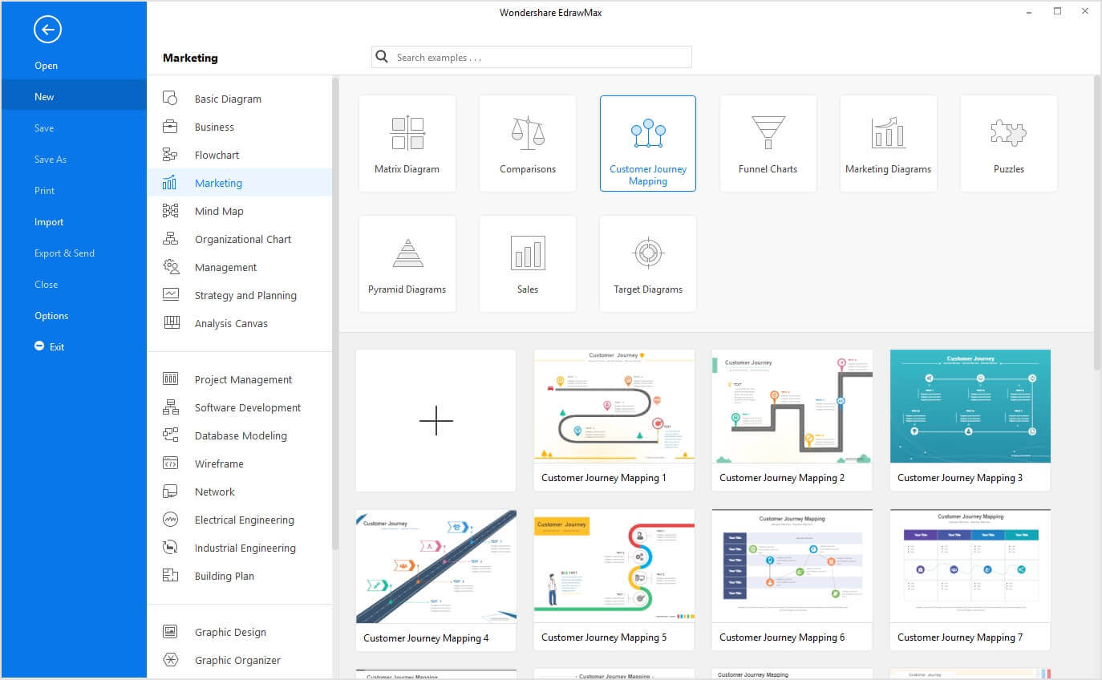Viewport: 1102px width, 680px height.
Task: Click Print in the file menu
Action: 74,191
